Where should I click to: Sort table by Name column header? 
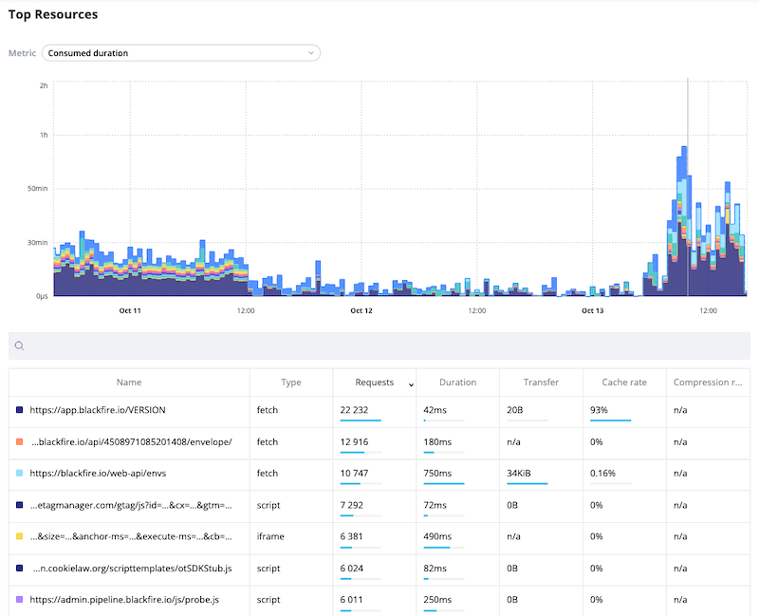coord(129,383)
